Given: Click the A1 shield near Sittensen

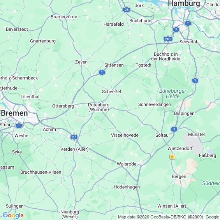Looking at the screenshot, I should (x=102, y=72).
